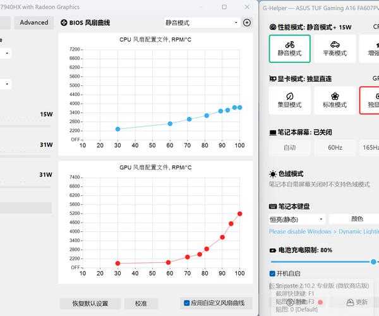
Task: Select the CPU fan curve point at 30°C
Action: click(x=117, y=129)
